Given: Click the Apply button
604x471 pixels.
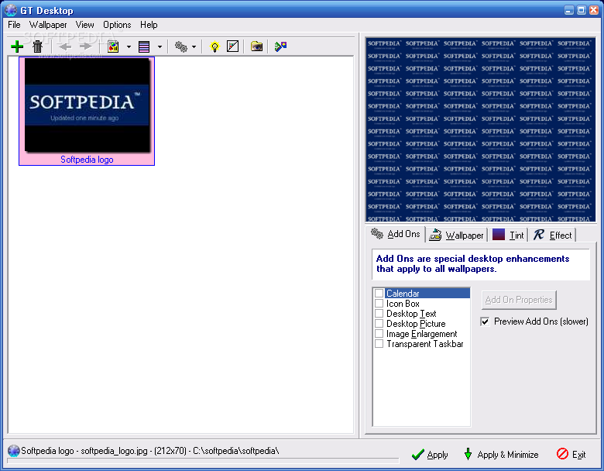Looking at the screenshot, I should (x=430, y=455).
